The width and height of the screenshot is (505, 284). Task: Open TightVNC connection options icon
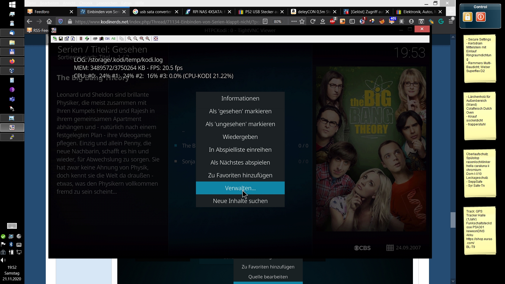67,39
